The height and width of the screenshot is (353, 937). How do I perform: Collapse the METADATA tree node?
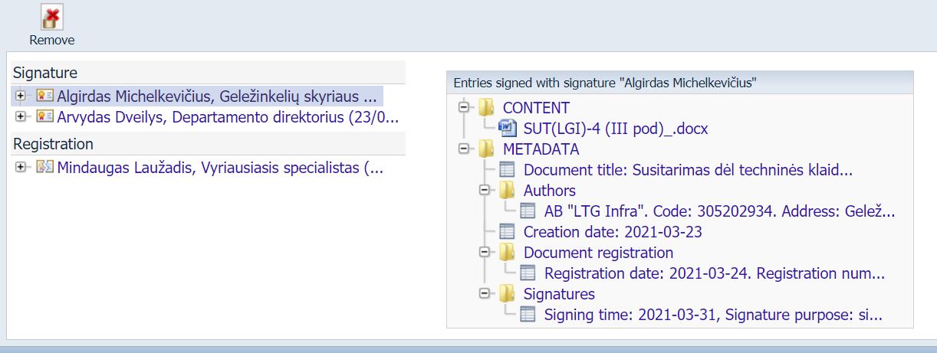[x=463, y=149]
